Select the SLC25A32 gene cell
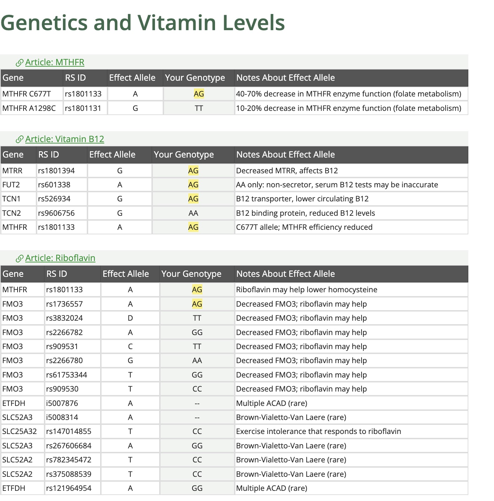494x501 pixels. tap(23, 431)
